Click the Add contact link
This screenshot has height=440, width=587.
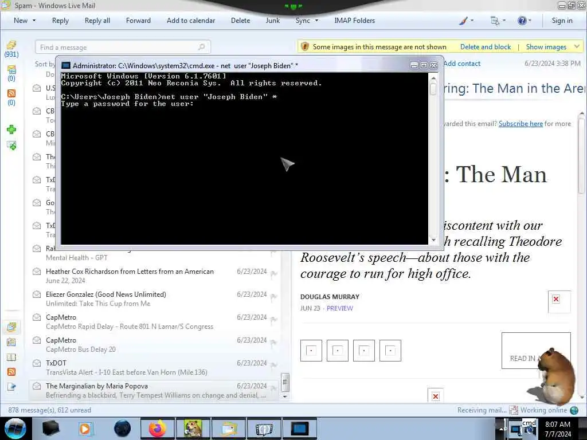462,64
